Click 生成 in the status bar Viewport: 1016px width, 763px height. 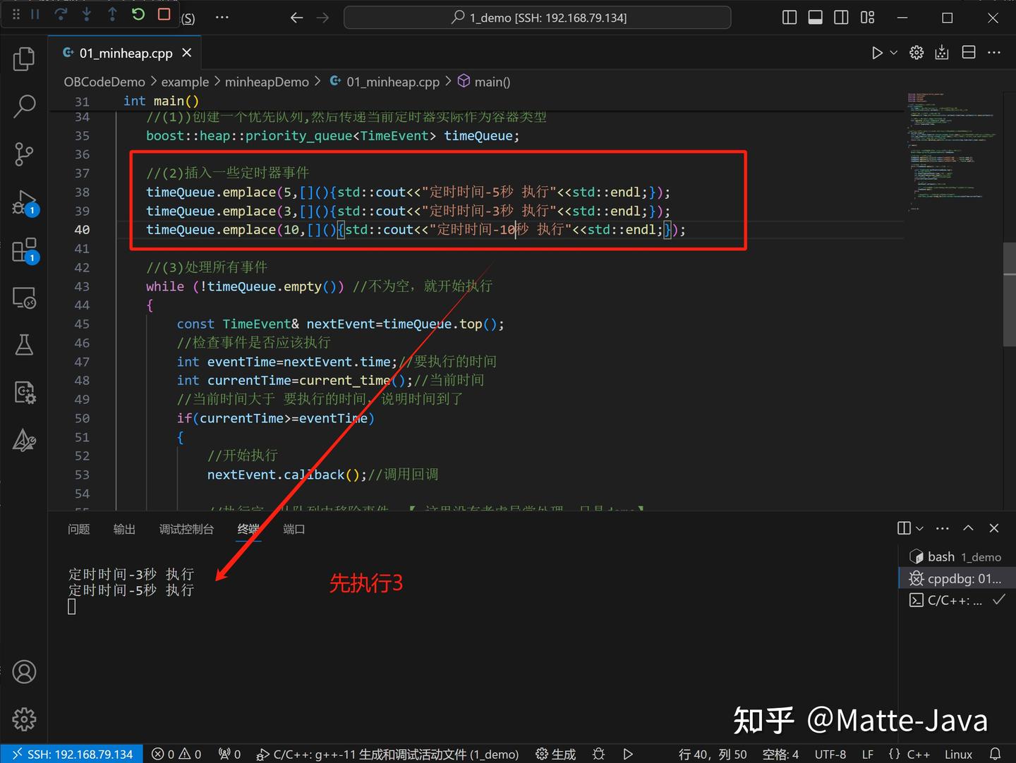pyautogui.click(x=555, y=754)
